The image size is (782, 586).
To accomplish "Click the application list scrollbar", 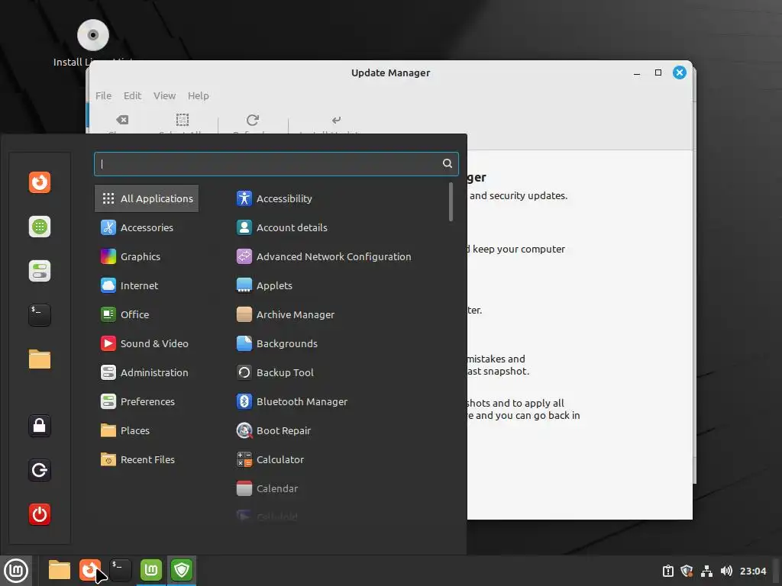I will pos(451,201).
